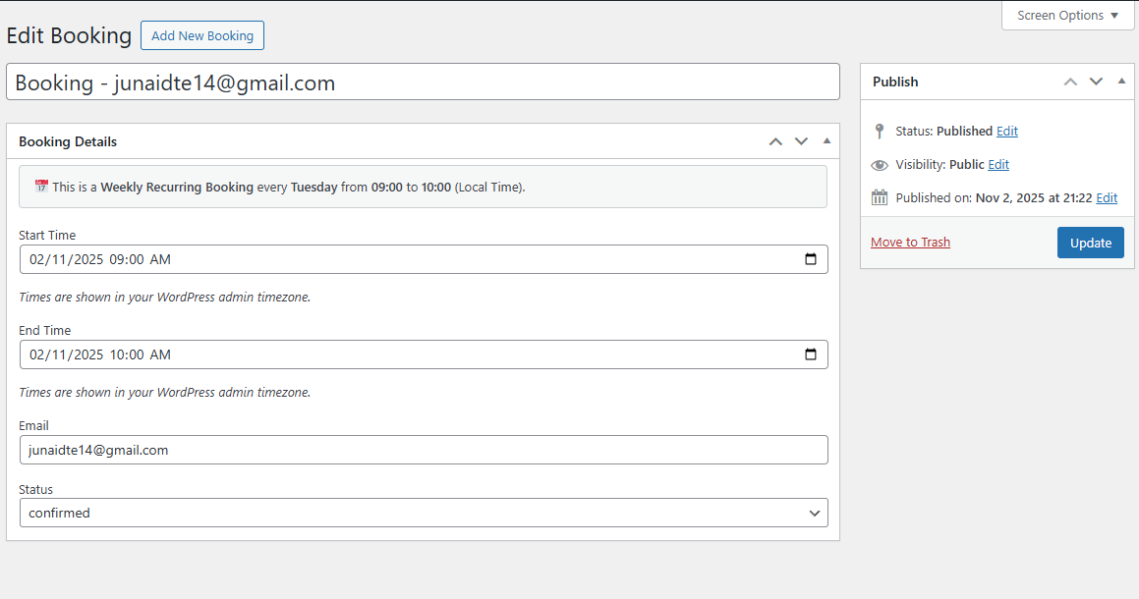The image size is (1139, 599).
Task: Open the Screen Options dropdown
Action: click(x=1067, y=15)
